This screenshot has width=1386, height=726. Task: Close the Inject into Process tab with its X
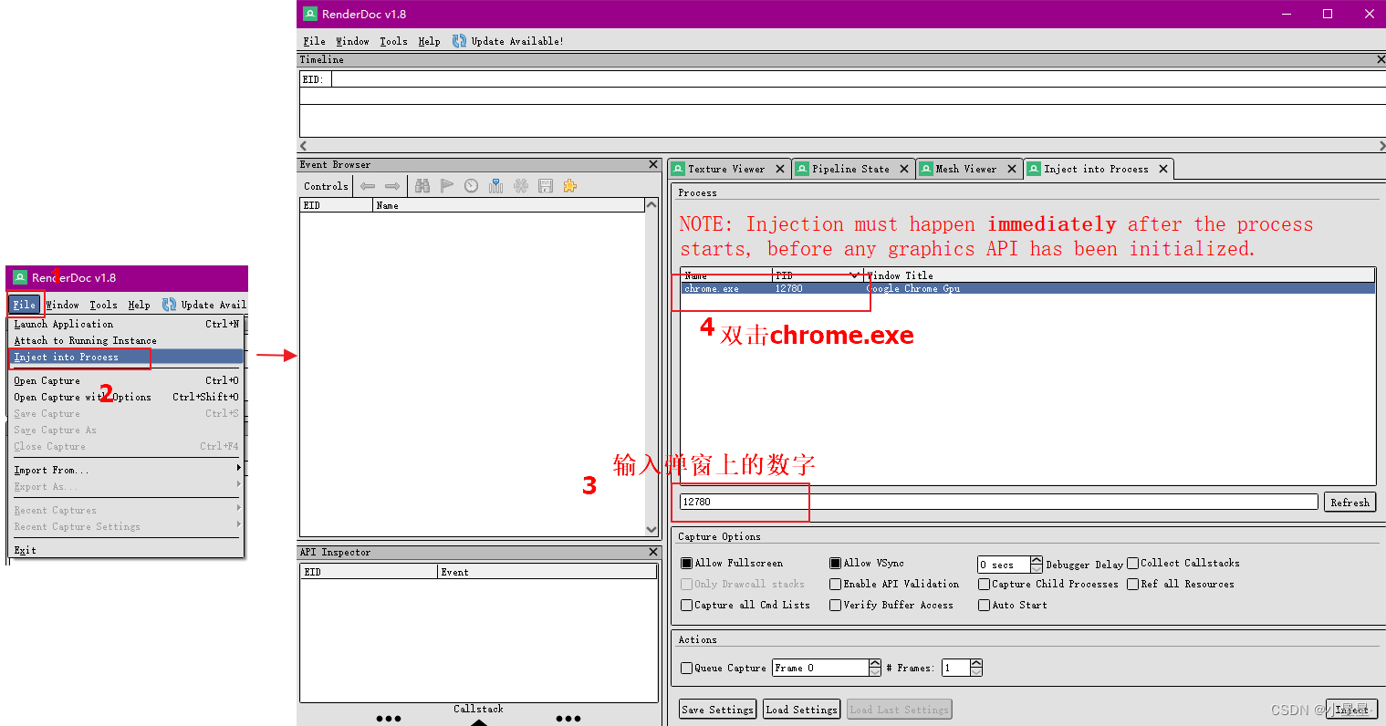pos(1163,169)
